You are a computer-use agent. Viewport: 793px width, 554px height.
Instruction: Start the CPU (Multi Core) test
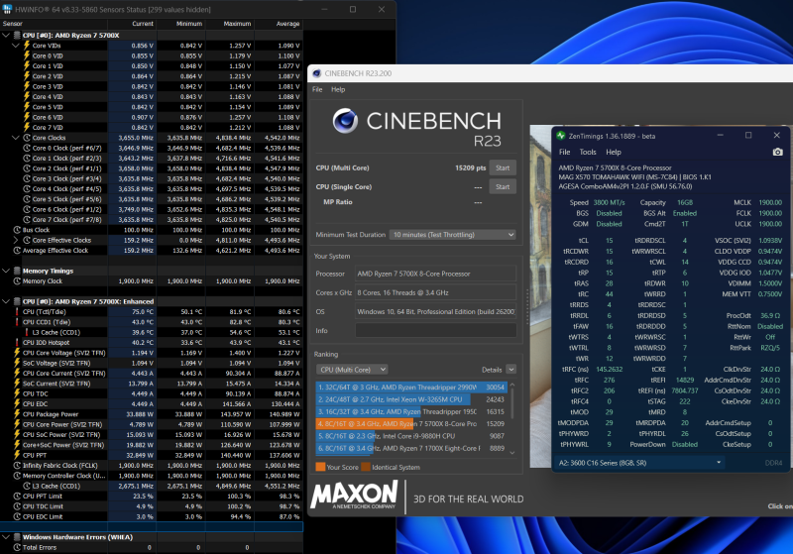[x=503, y=167]
